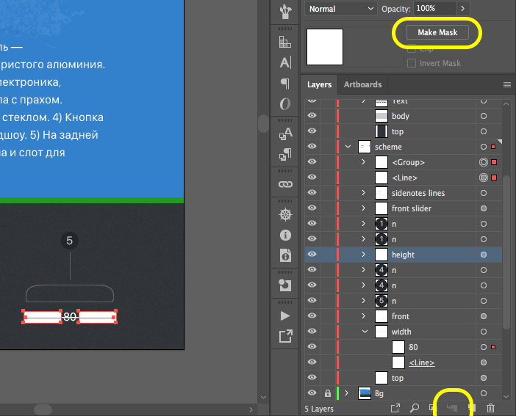Click the 5 Layers status text

coord(319,409)
